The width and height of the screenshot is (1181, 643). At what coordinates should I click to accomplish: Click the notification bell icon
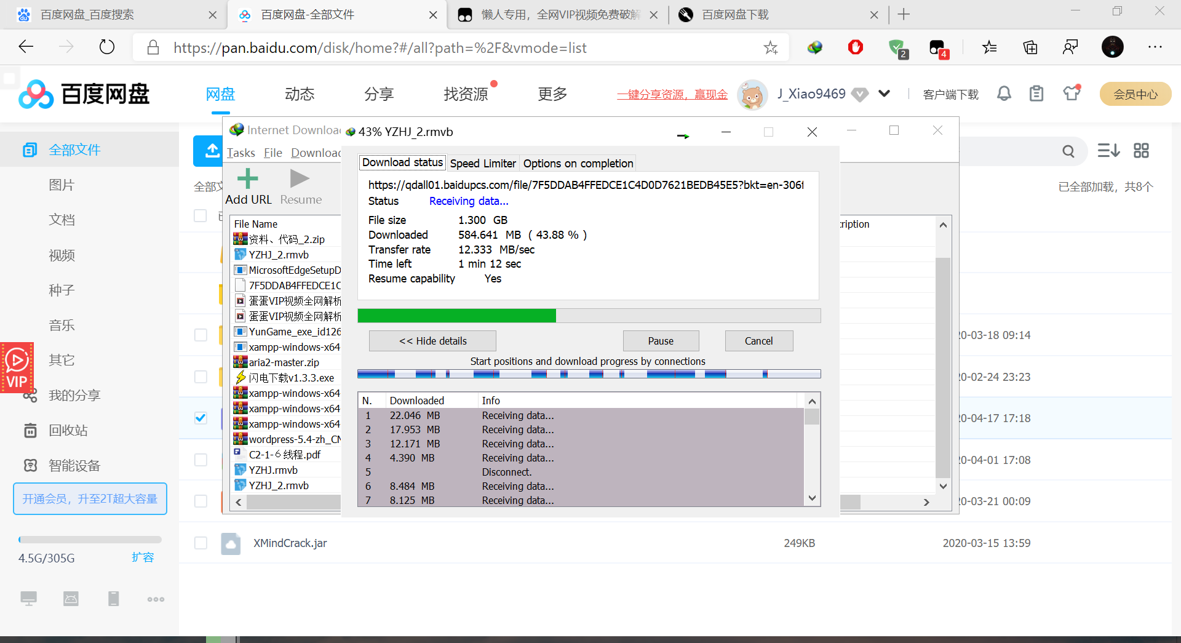tap(1004, 94)
